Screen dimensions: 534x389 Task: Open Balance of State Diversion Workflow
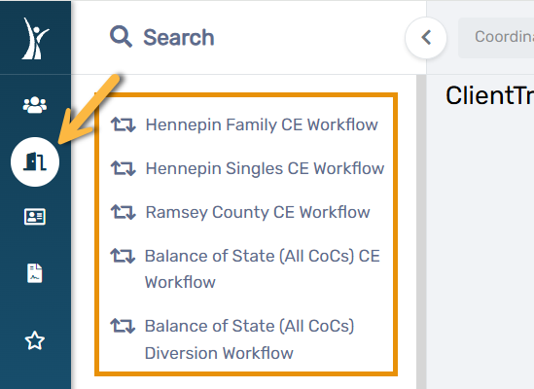point(250,339)
